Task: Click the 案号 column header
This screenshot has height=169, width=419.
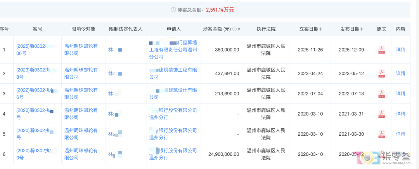Action: click(37, 29)
